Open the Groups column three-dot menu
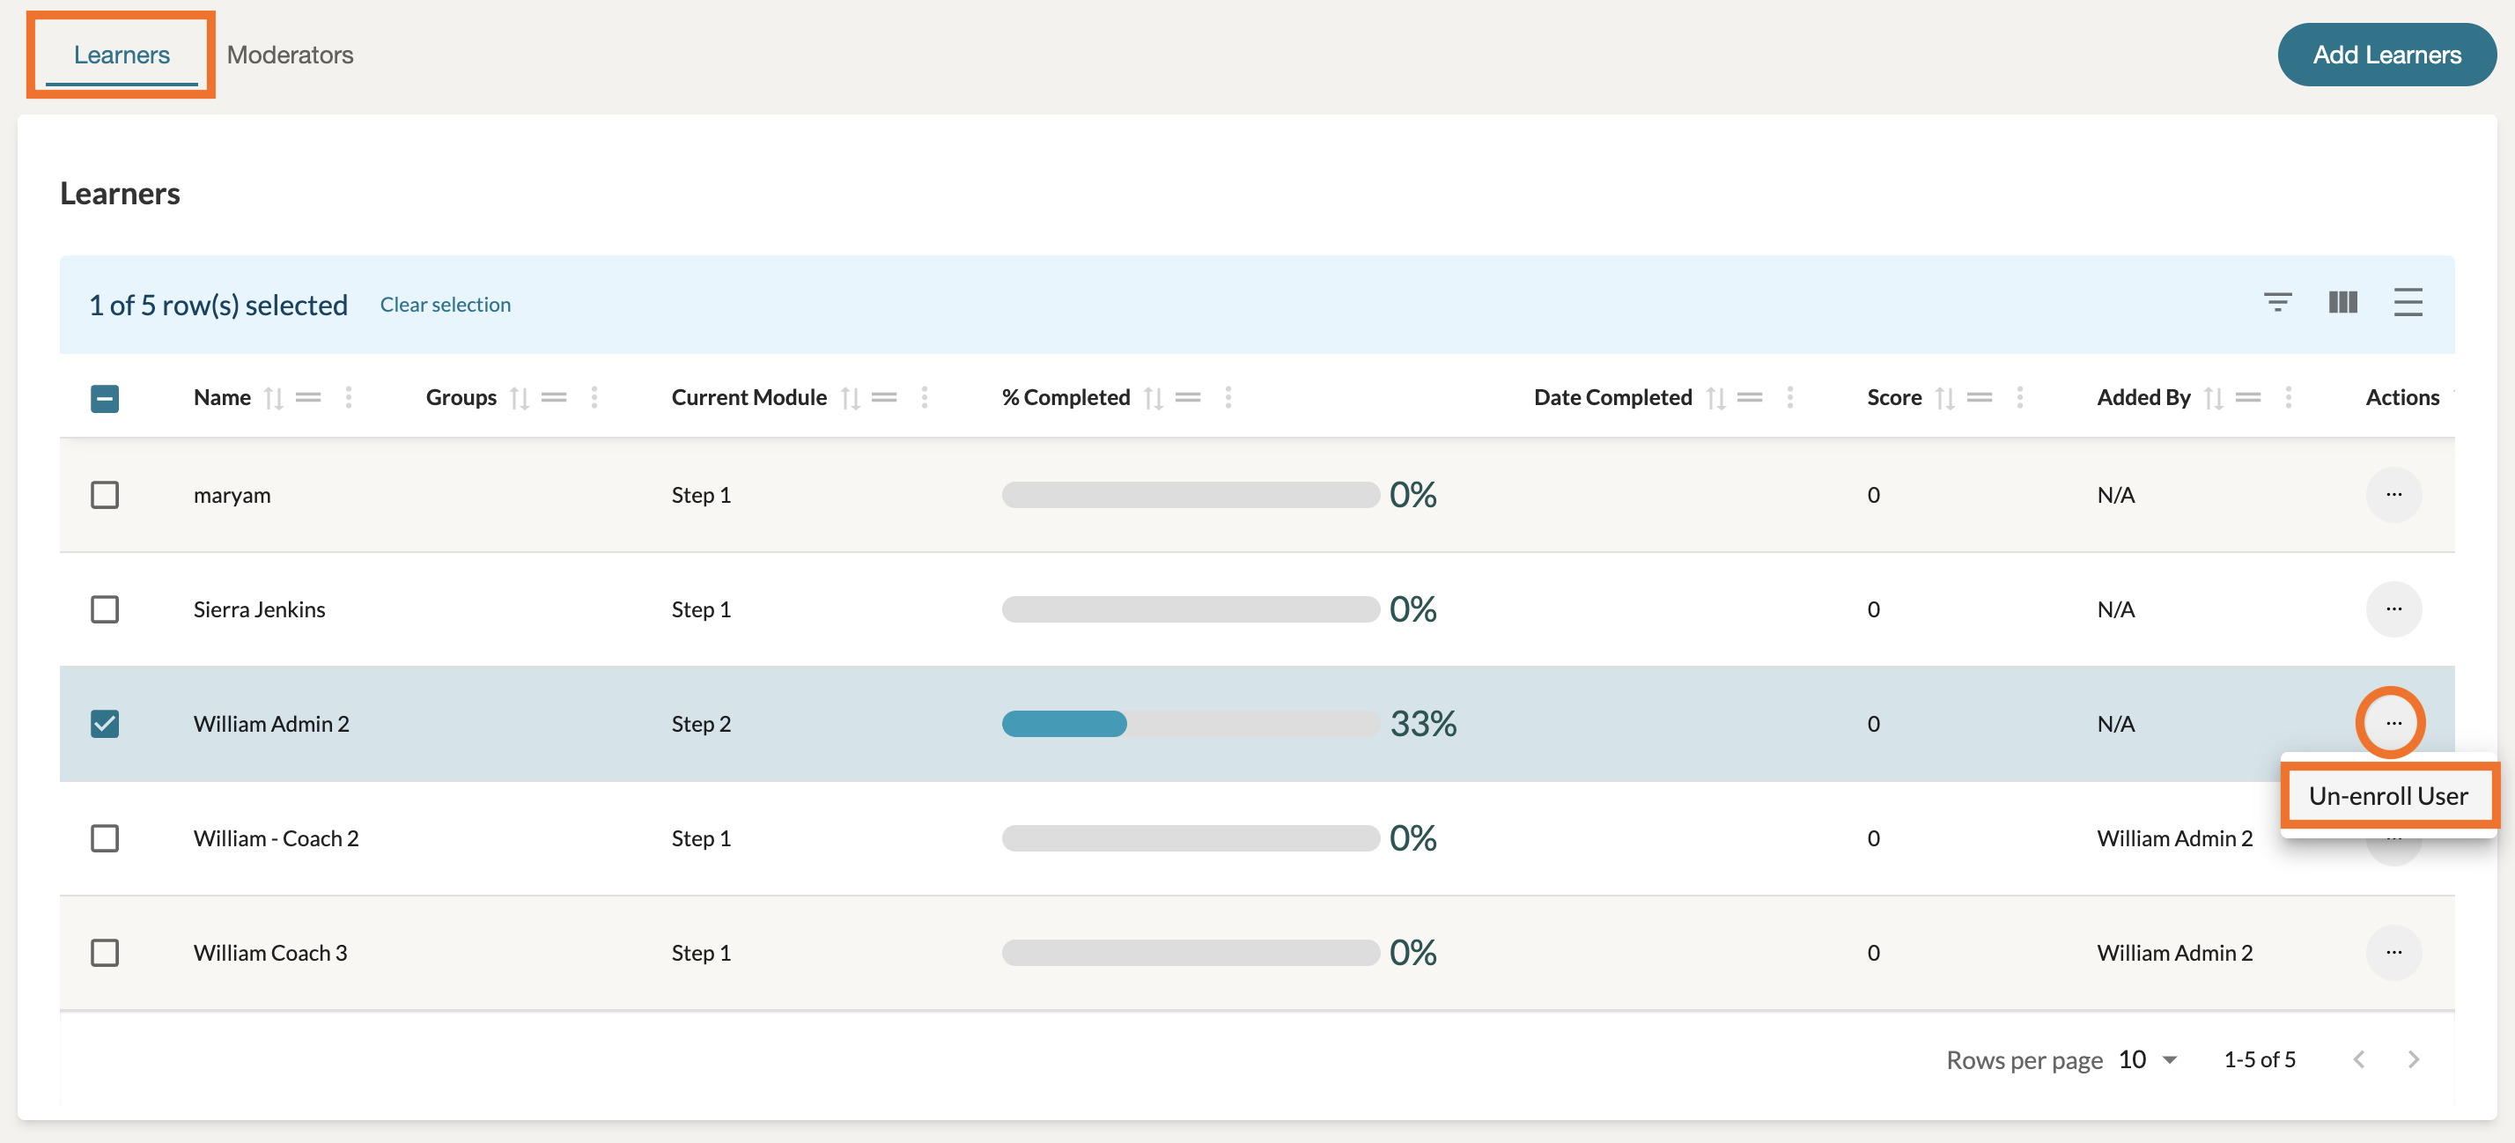The image size is (2515, 1143). point(594,397)
